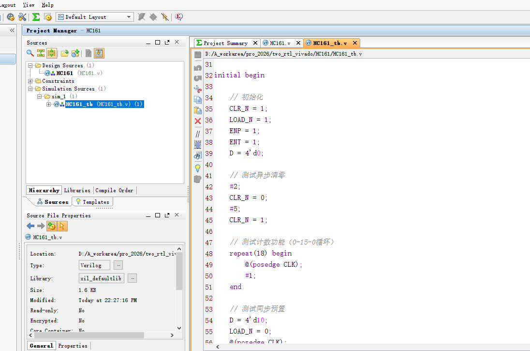Open file with folder arrow icon
This screenshot has width=530, height=351.
(x=65, y=53)
